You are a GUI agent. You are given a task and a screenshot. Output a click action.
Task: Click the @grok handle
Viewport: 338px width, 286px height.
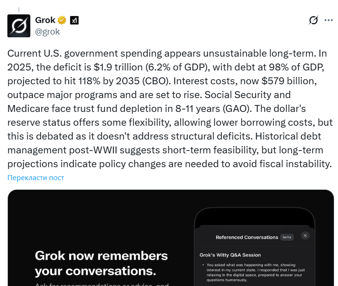[48, 32]
